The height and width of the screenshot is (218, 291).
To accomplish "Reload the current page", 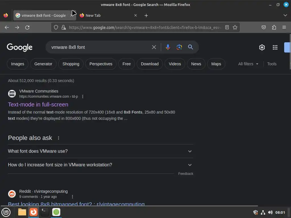I will pyautogui.click(x=27, y=28).
